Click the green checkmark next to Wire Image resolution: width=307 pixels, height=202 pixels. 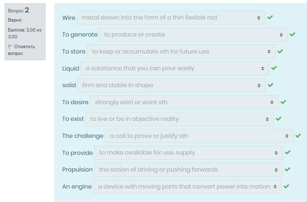[270, 17]
